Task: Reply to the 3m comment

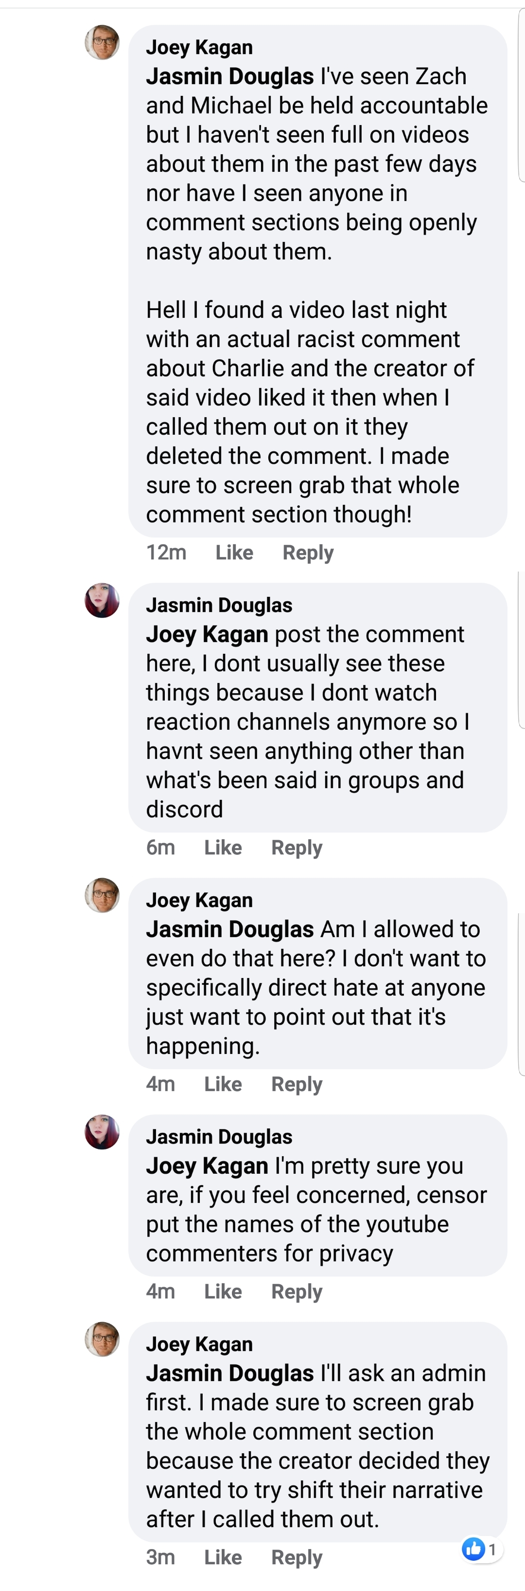Action: 297,1558
